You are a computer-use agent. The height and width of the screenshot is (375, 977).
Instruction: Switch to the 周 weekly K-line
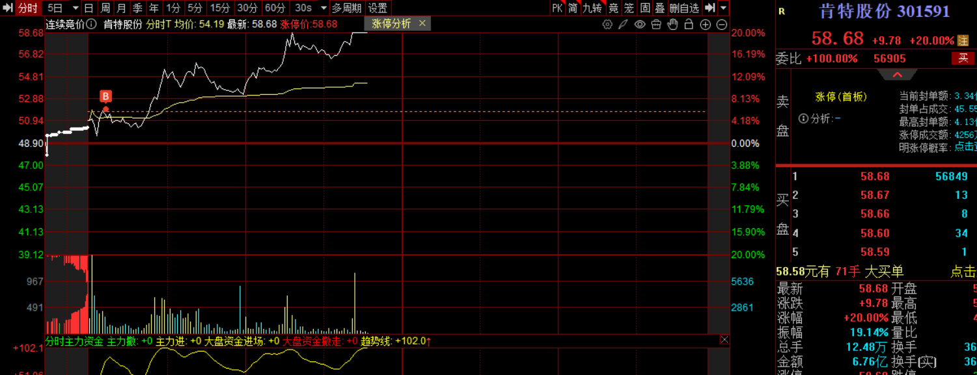click(105, 8)
